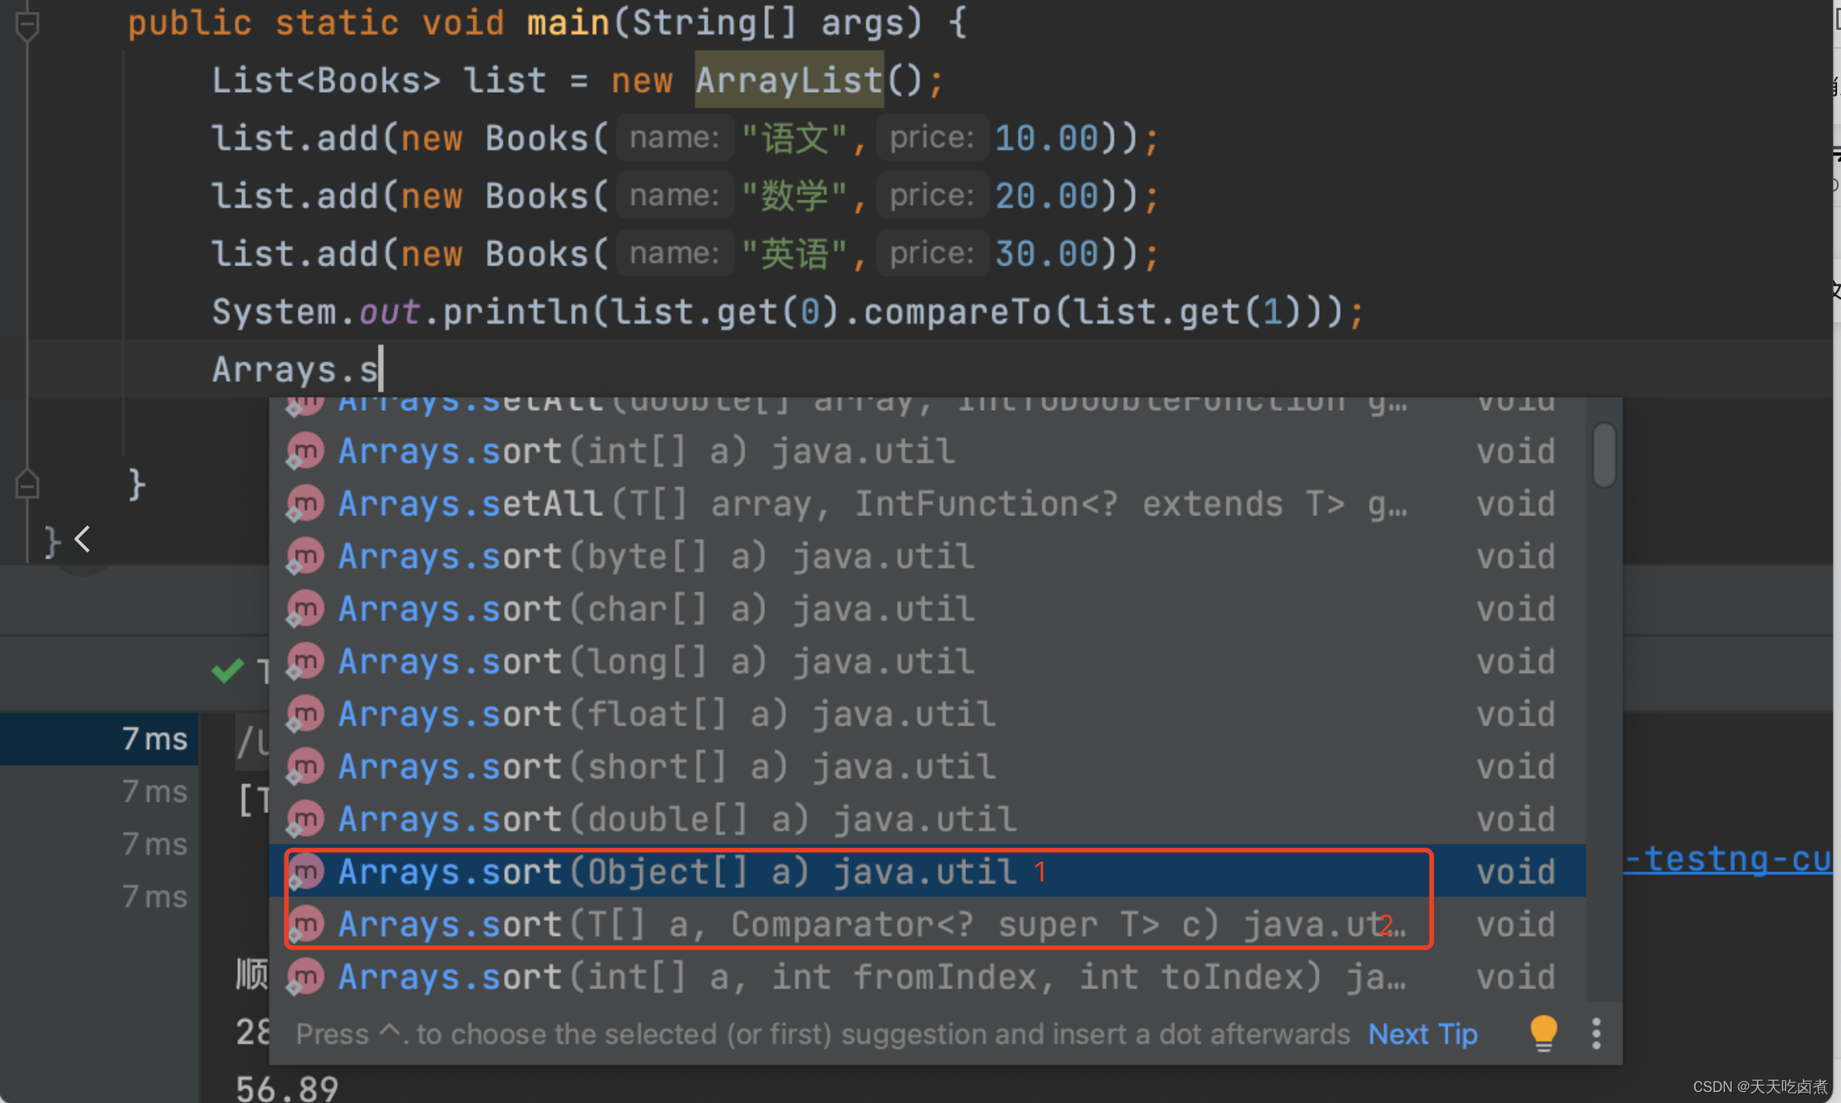Viewport: 1841px width, 1103px height.
Task: Click the lightbulb tip icon in popup
Action: click(1543, 1032)
